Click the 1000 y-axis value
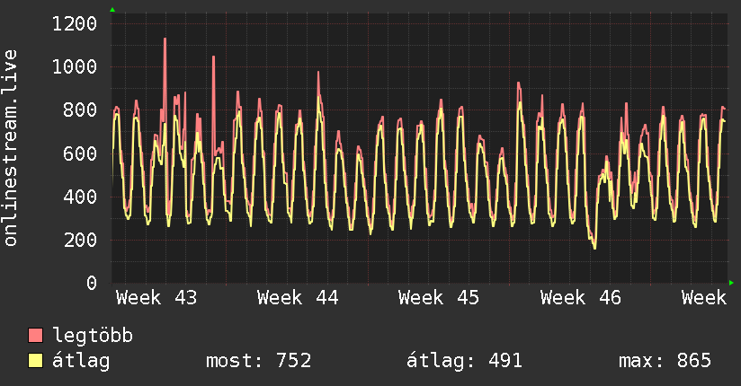This screenshot has height=386, width=741. pyautogui.click(x=75, y=66)
